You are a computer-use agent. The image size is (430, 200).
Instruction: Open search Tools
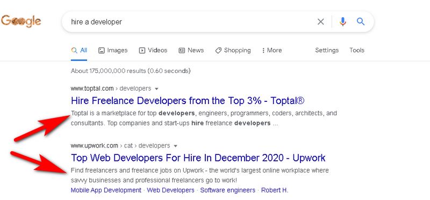(357, 50)
